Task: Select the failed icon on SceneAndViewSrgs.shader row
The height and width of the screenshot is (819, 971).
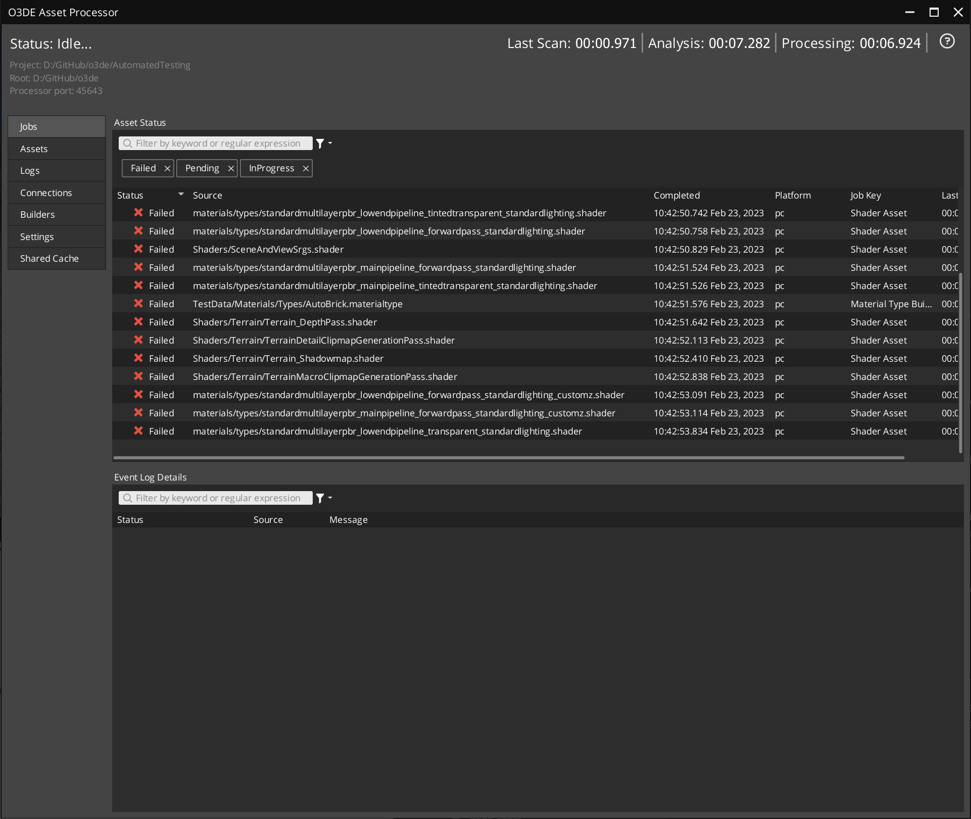Action: tap(138, 249)
